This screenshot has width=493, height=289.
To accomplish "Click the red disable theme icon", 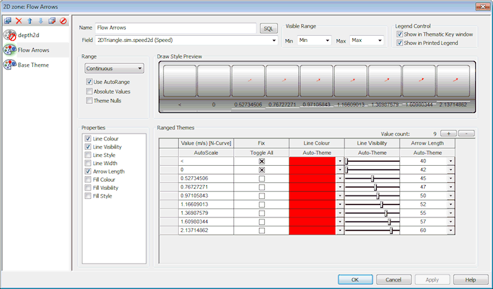I will click(63, 21).
